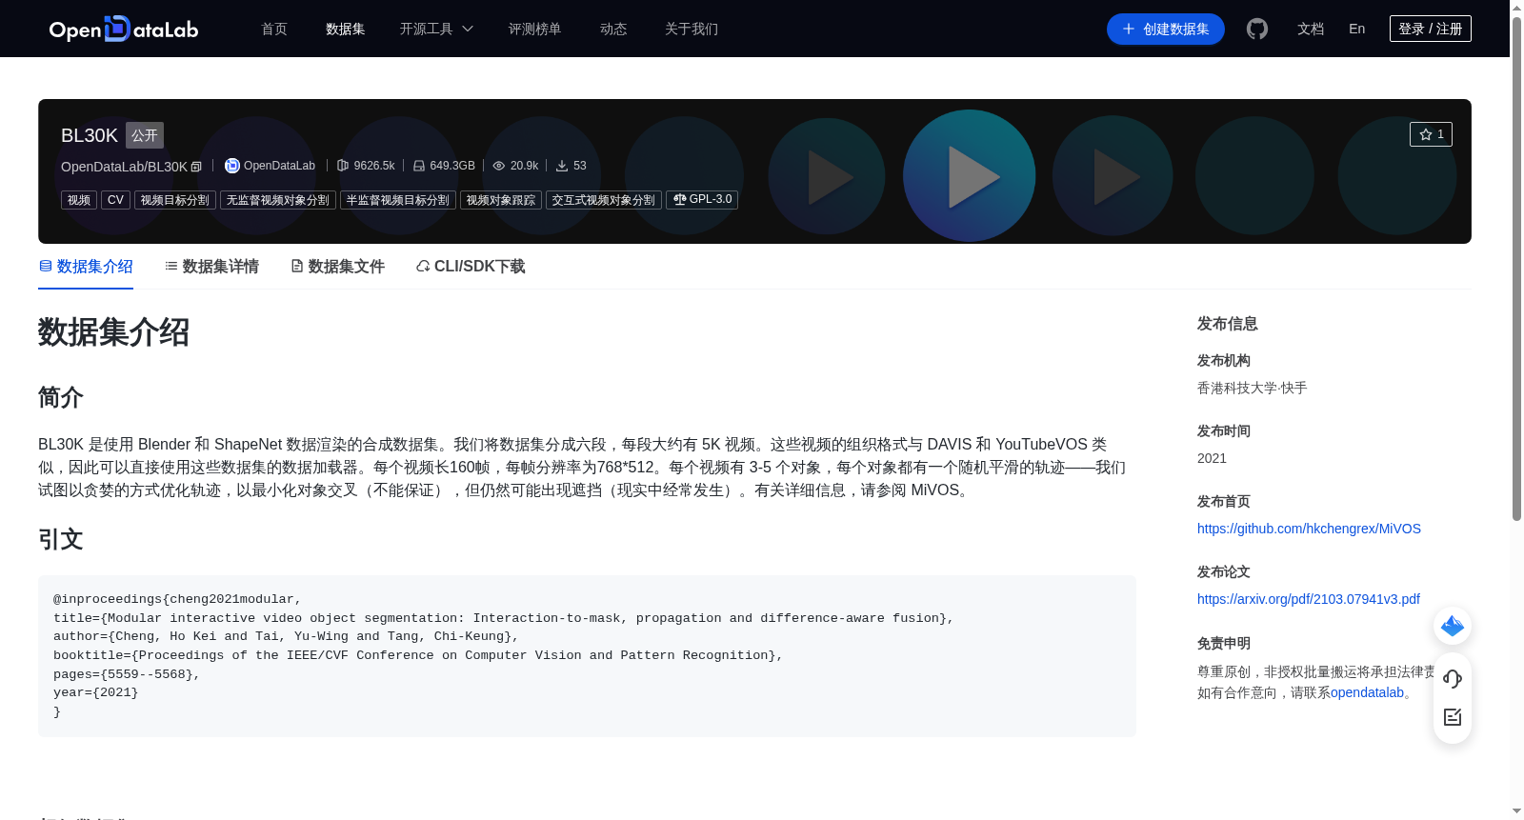Open the customer support headset icon
This screenshot has height=820, width=1524.
[x=1453, y=679]
